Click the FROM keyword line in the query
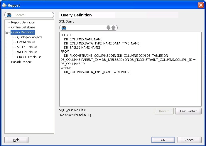206x146 pixels. pyautogui.click(x=65, y=51)
